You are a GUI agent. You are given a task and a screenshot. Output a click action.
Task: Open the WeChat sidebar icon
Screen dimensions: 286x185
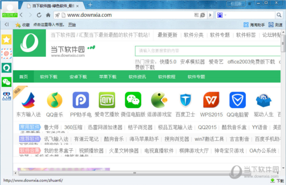[7, 82]
